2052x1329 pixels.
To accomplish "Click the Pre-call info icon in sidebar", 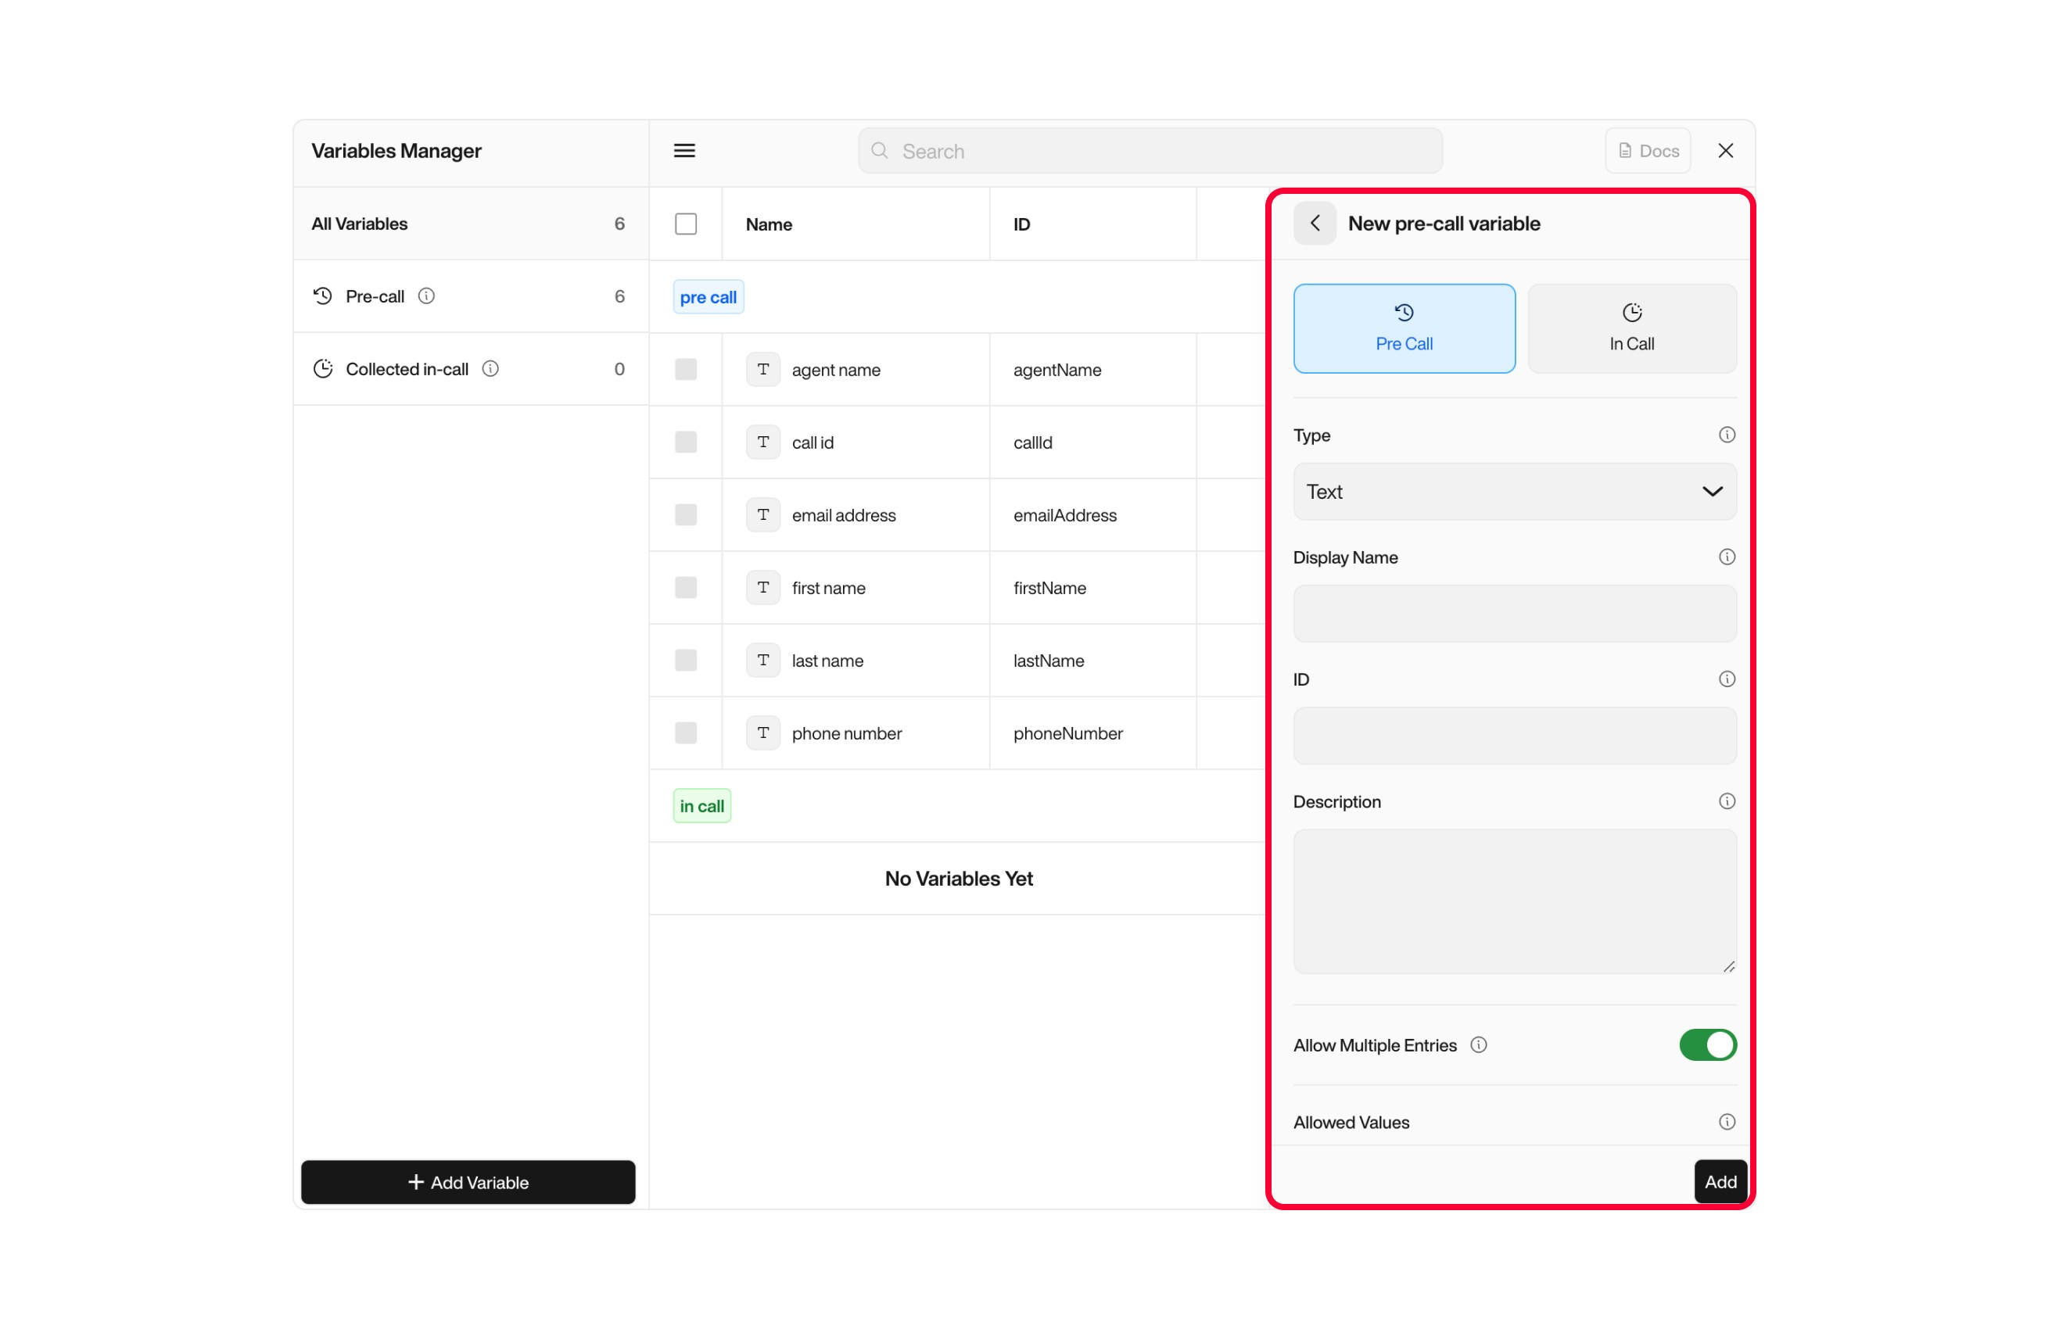I will click(x=428, y=296).
